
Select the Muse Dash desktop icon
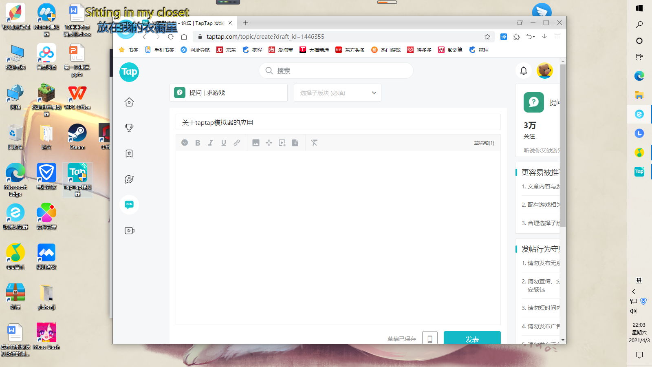[x=46, y=336]
